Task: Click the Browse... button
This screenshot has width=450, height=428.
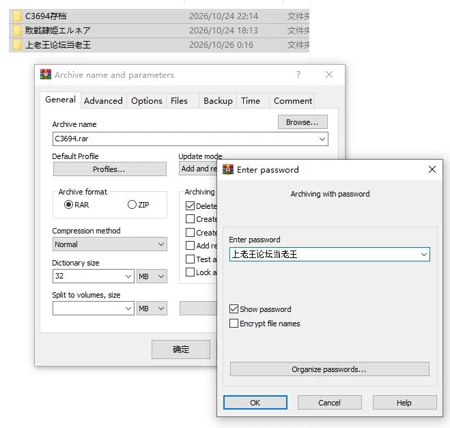Action: 303,122
